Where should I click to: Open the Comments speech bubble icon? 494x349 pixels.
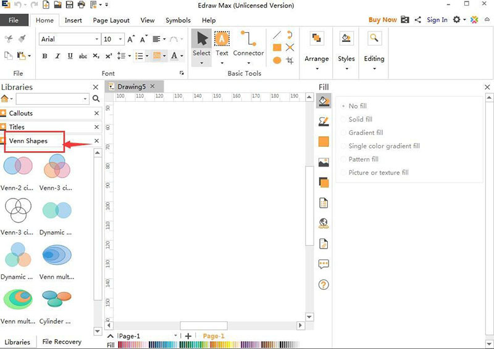click(324, 264)
